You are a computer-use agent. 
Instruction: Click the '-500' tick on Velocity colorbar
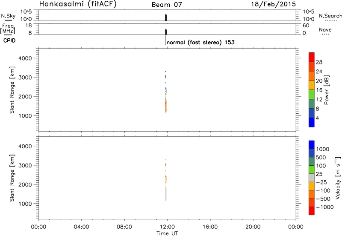click(323, 199)
